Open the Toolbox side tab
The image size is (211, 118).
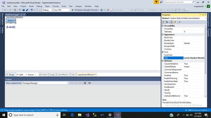point(2,30)
